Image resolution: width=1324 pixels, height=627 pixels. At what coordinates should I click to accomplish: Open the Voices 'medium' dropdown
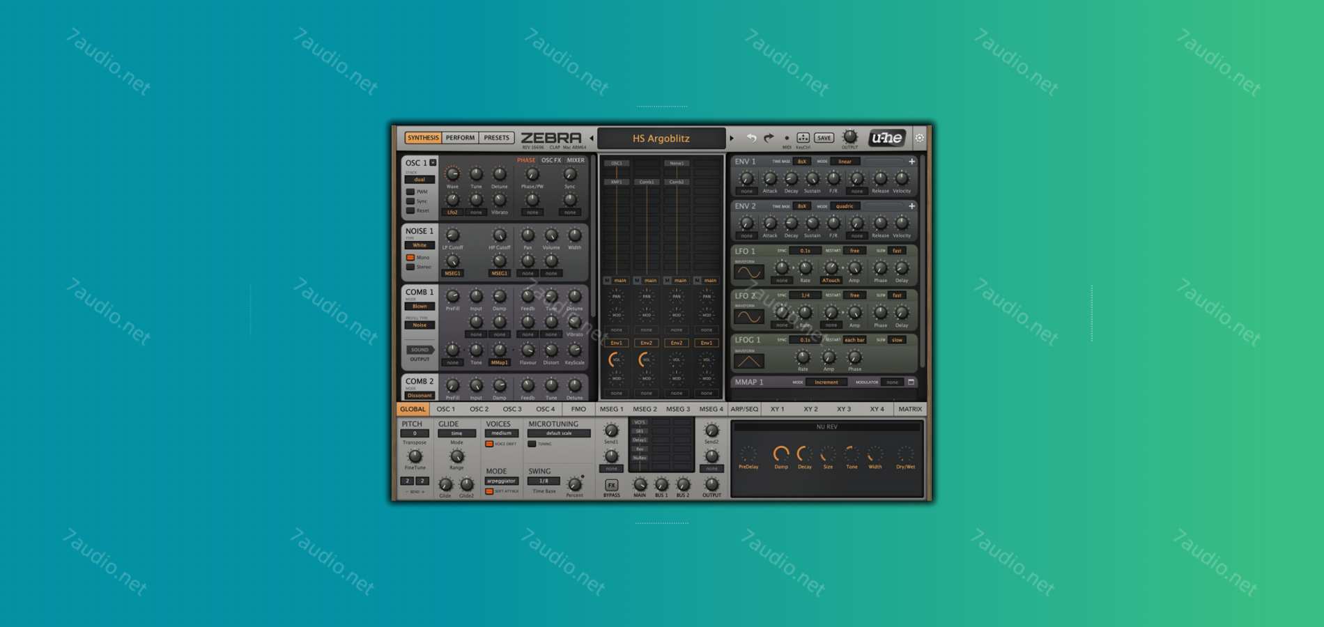point(501,433)
